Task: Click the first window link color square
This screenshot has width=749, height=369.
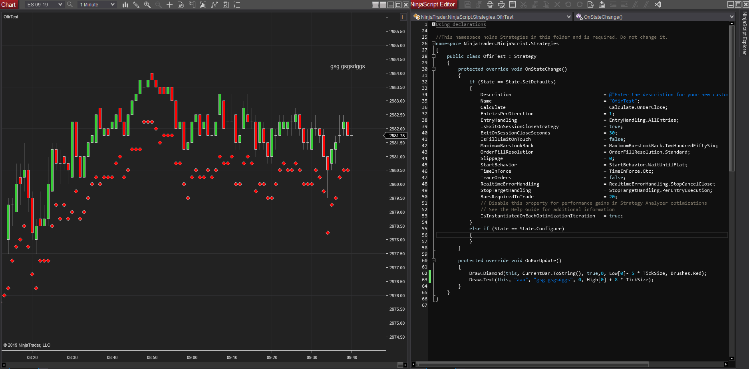Action: click(375, 5)
